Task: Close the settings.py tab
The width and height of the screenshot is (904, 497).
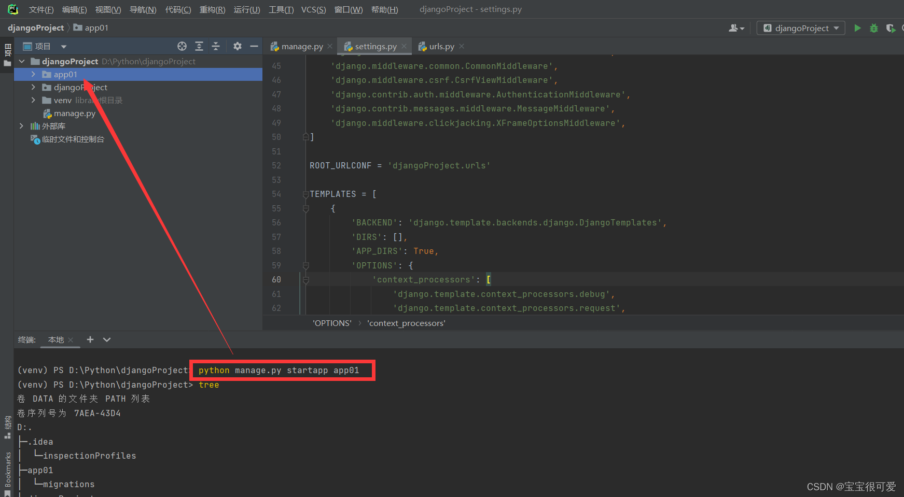Action: [404, 47]
